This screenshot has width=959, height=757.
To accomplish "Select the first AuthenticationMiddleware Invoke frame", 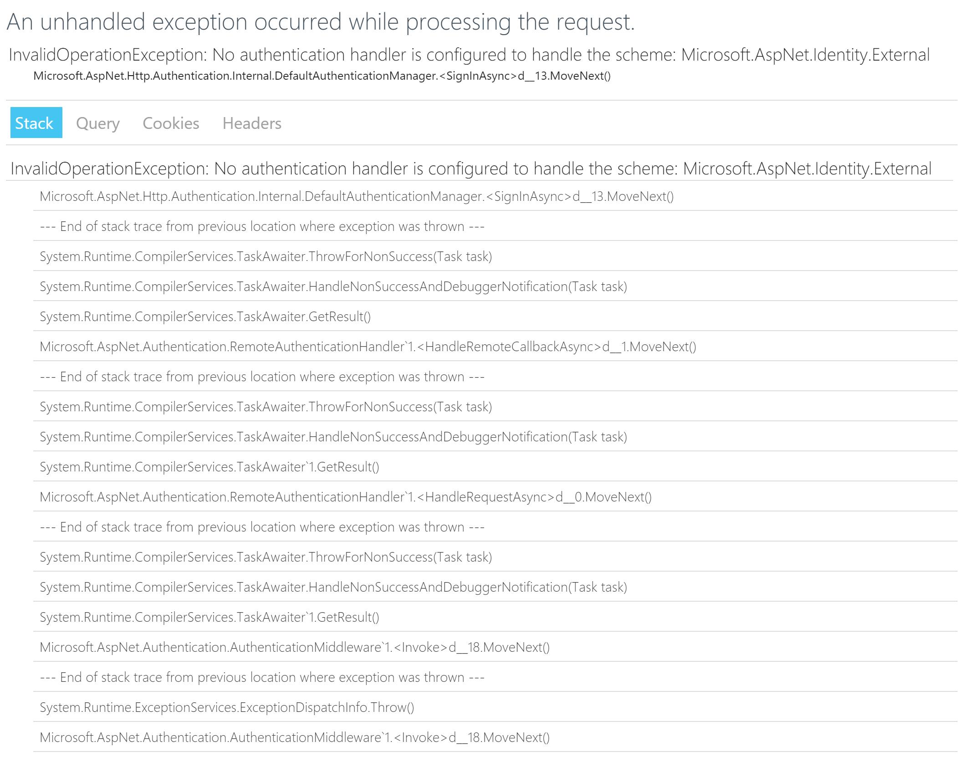I will (495, 647).
